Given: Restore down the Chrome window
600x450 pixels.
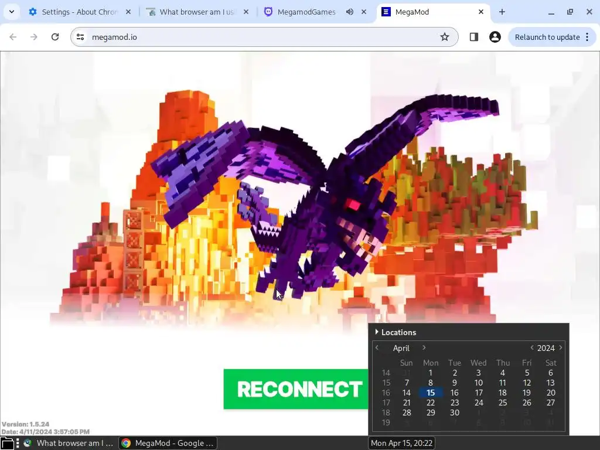Looking at the screenshot, I should pyautogui.click(x=570, y=12).
